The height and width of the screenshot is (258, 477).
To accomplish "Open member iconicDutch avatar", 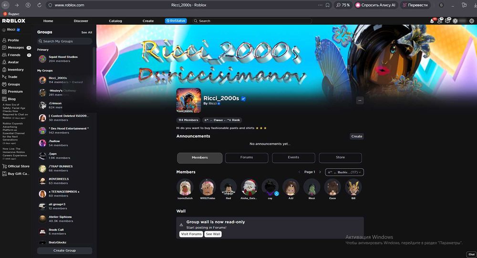I will [x=185, y=187].
